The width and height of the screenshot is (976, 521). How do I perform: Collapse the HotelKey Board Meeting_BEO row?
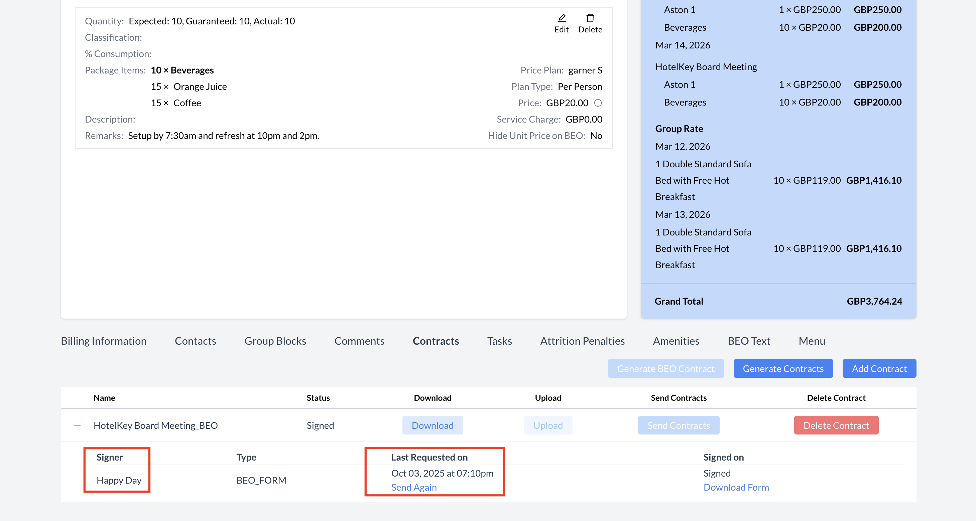[77, 425]
